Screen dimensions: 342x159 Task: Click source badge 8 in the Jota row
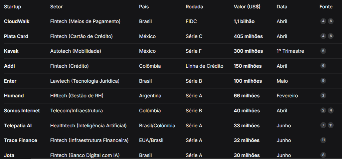pos(323,155)
